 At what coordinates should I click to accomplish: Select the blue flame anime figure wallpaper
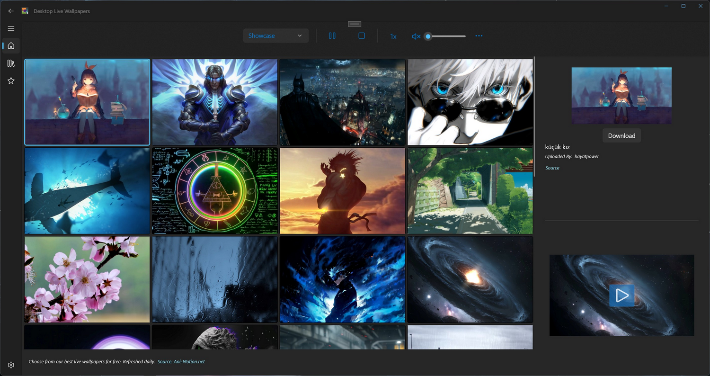(343, 279)
